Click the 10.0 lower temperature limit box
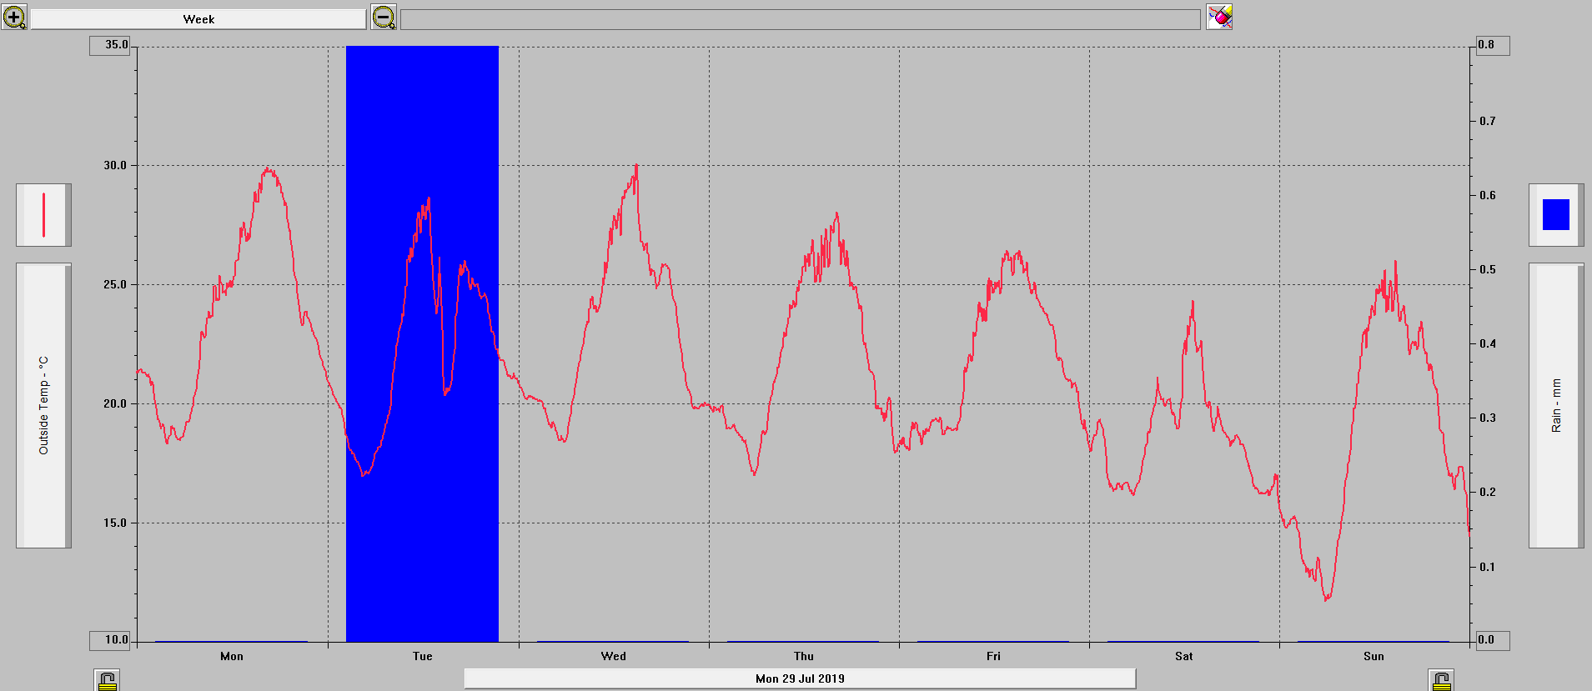The image size is (1592, 691). (x=111, y=640)
